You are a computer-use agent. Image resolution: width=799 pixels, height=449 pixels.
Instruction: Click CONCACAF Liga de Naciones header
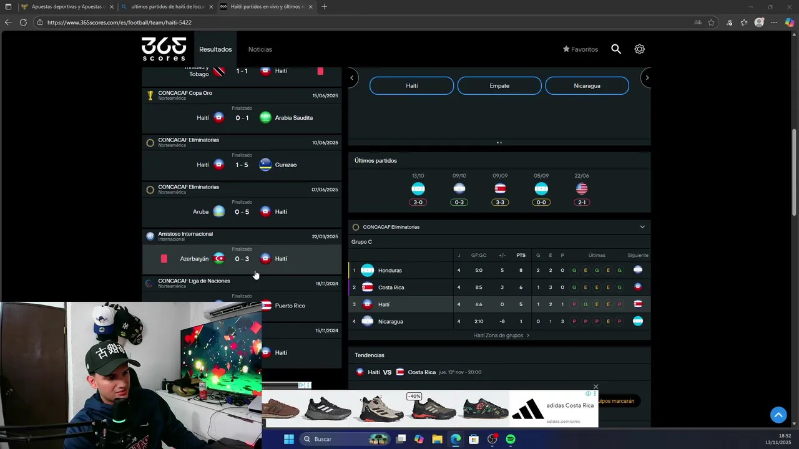242,283
